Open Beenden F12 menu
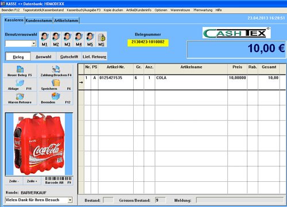Viewport: 287px width, 207px height. [x=10, y=10]
